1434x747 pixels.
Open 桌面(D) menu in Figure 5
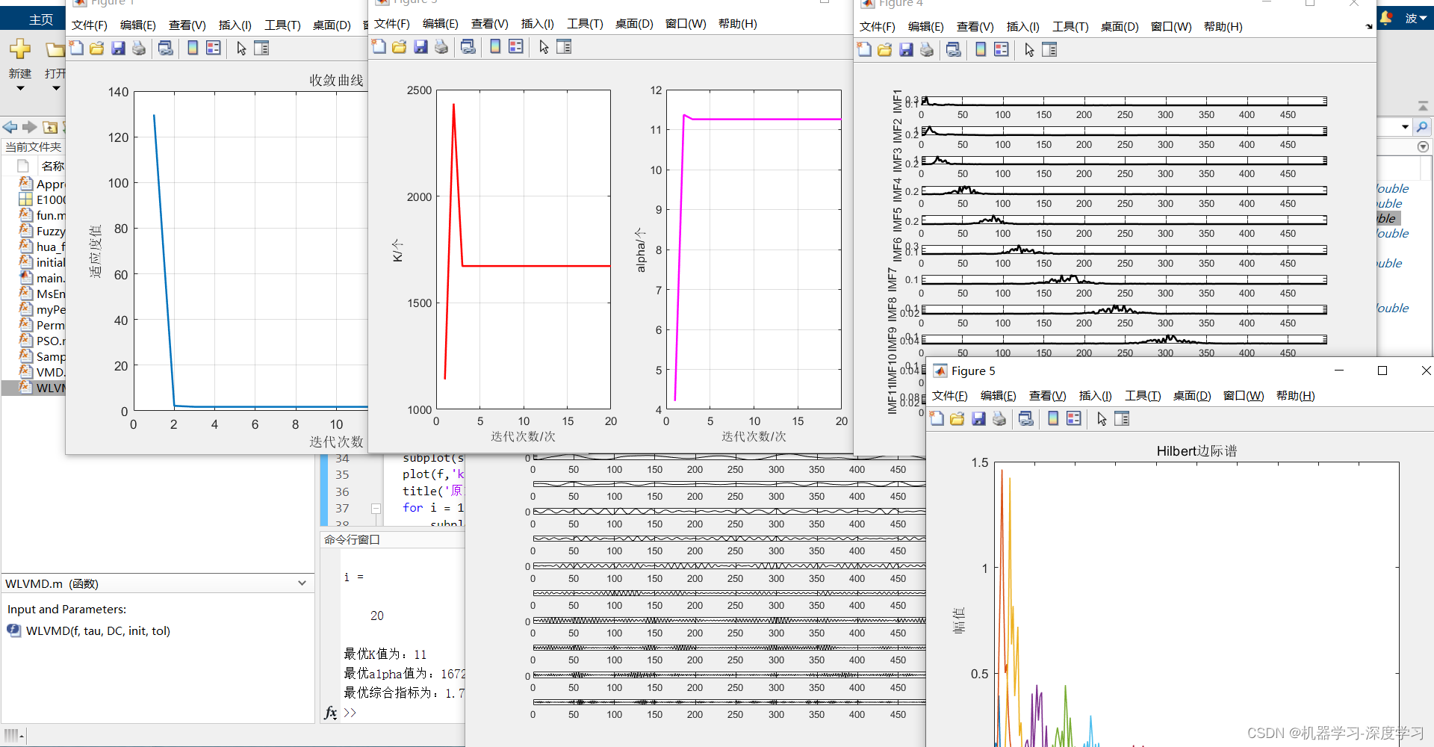coord(1192,395)
